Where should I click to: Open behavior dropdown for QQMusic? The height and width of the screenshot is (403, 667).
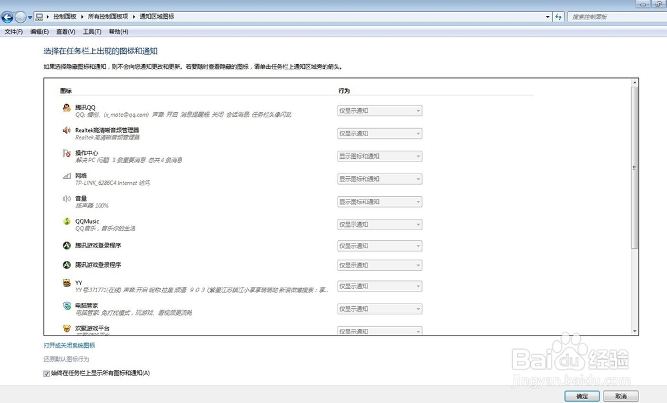380,224
